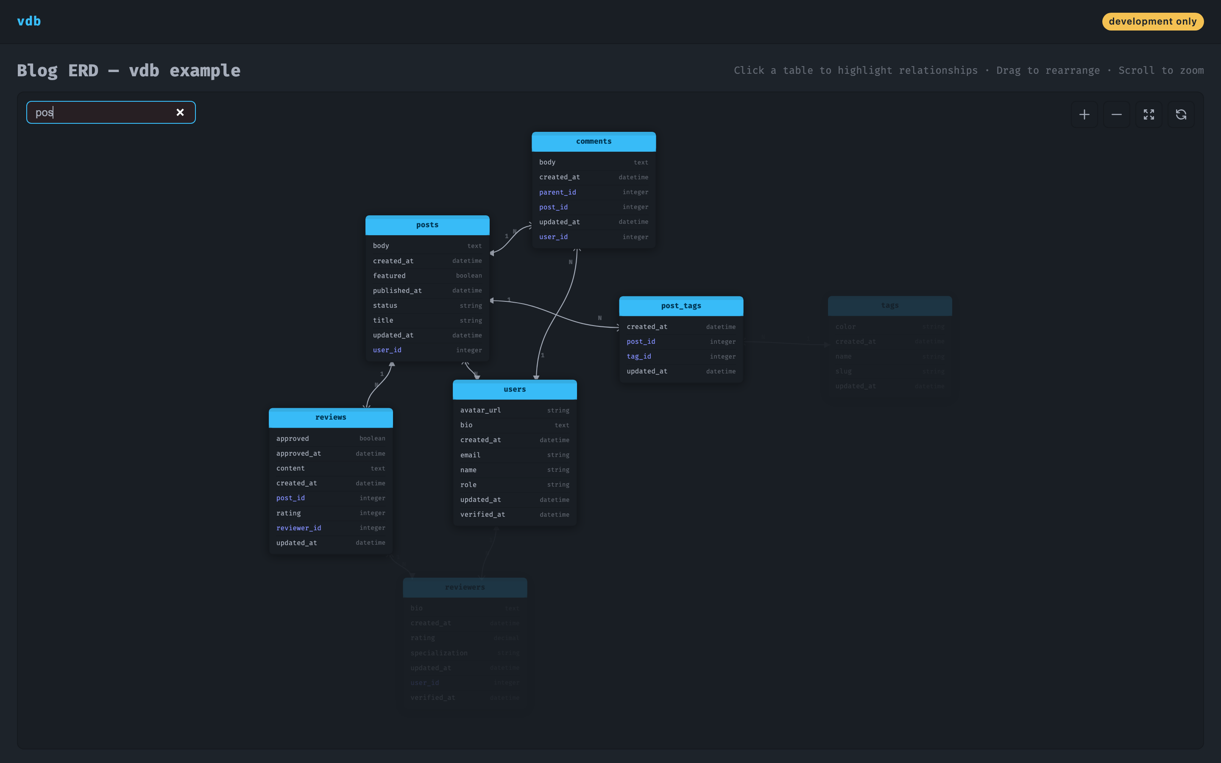Click the zoom out minus icon

point(1116,114)
